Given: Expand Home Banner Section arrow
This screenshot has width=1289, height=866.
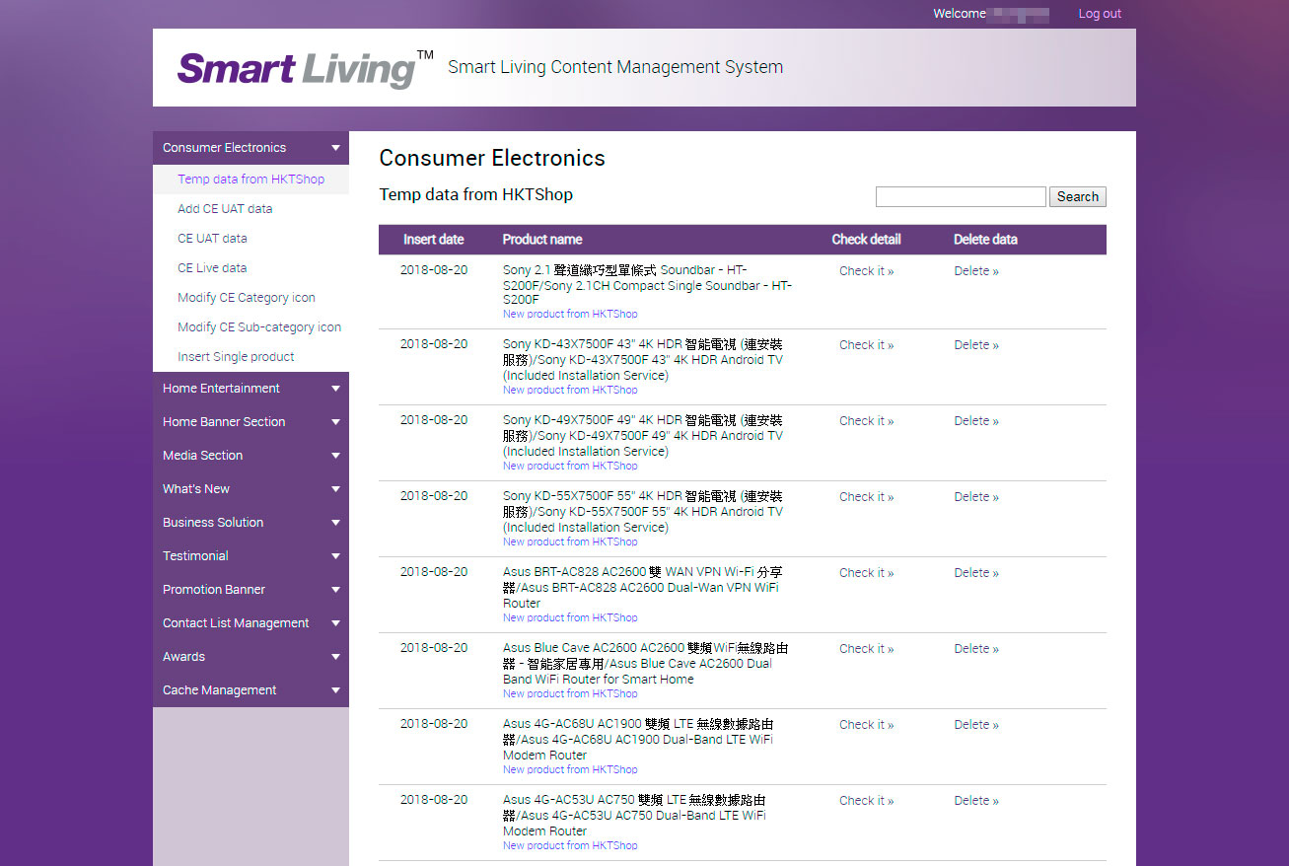Looking at the screenshot, I should tap(335, 422).
